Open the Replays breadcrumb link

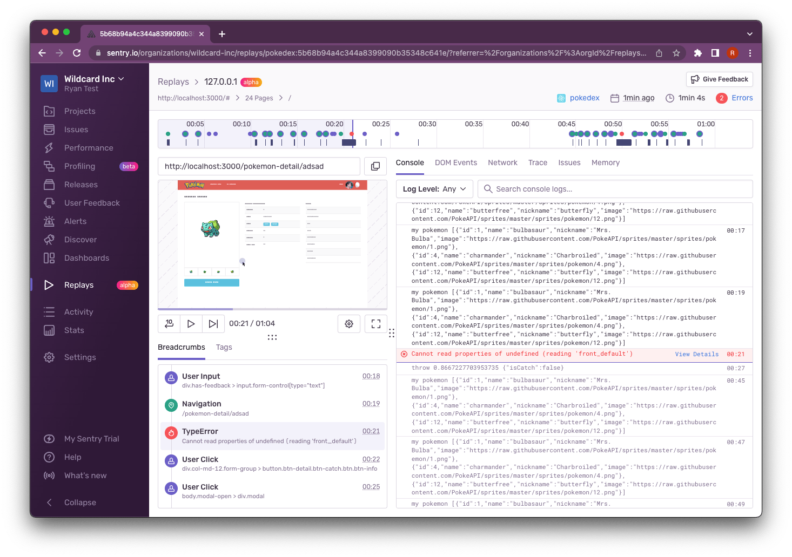(x=173, y=81)
